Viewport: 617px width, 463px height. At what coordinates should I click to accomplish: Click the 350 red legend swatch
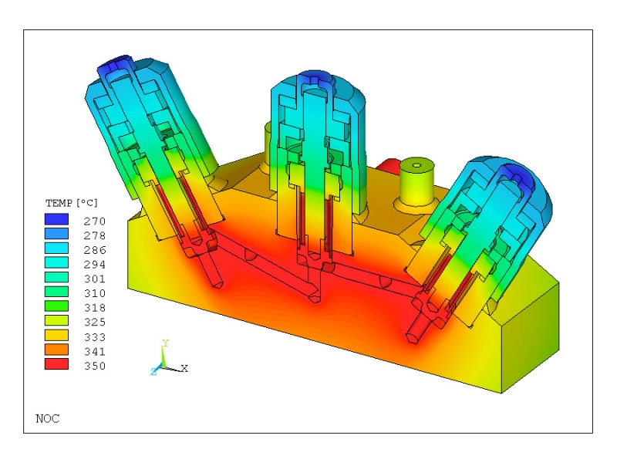click(x=56, y=363)
